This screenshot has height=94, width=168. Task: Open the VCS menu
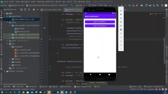[x=75, y=2]
